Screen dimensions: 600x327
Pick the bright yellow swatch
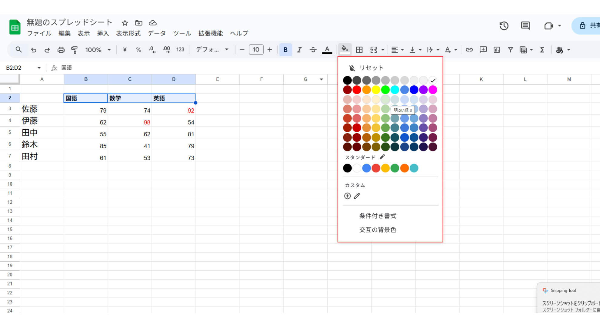(x=376, y=90)
